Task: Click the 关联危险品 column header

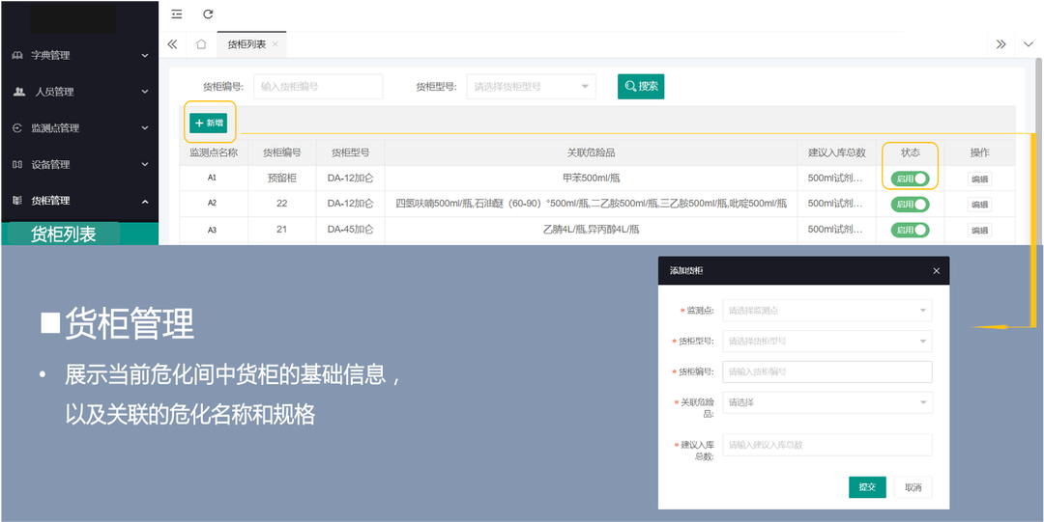Action: point(591,152)
